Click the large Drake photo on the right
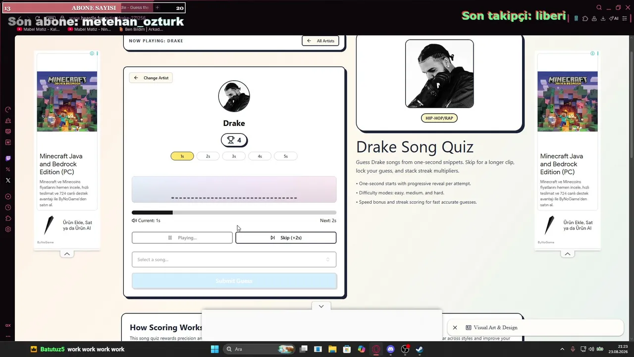Viewport: 634px width, 357px height. (x=439, y=74)
